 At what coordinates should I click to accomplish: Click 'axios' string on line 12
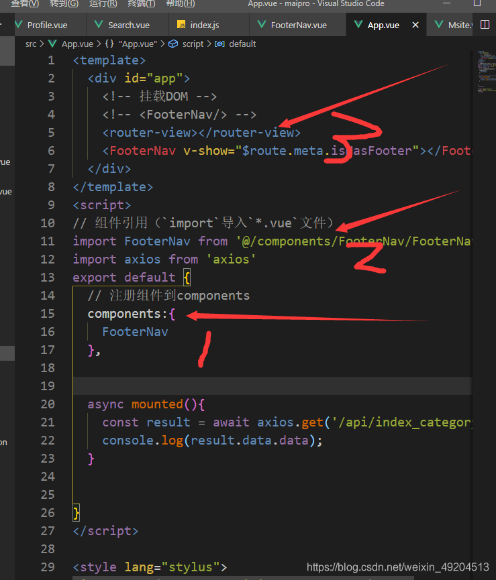pos(231,259)
